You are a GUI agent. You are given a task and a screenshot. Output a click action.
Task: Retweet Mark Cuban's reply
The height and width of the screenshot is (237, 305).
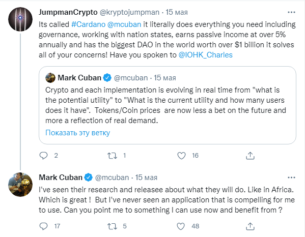(112, 226)
